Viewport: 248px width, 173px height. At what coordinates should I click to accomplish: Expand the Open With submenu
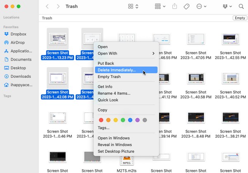point(126,53)
